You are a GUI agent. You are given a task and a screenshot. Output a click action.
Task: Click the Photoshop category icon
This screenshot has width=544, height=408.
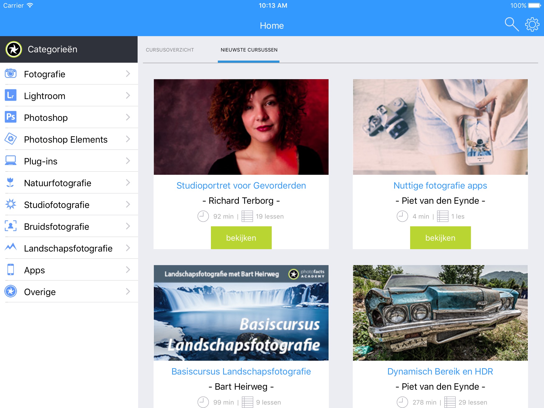[x=10, y=118]
